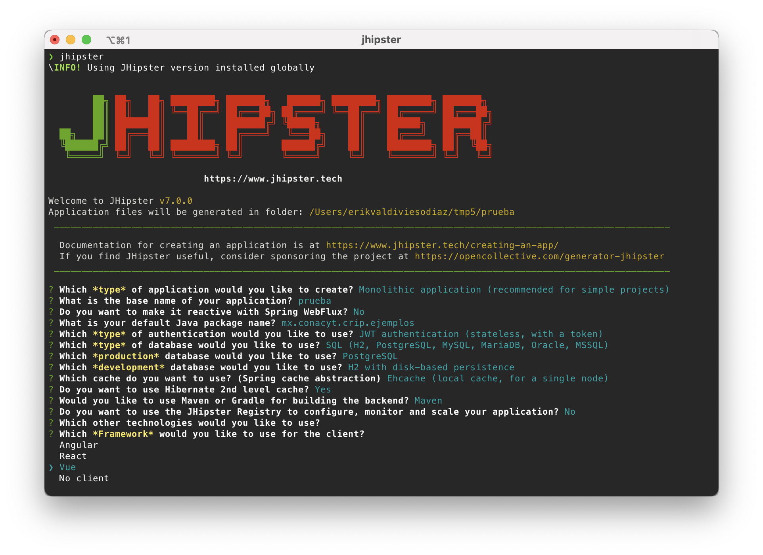Select the Vue client framework option
Viewport: 763px width, 555px height.
click(x=67, y=467)
